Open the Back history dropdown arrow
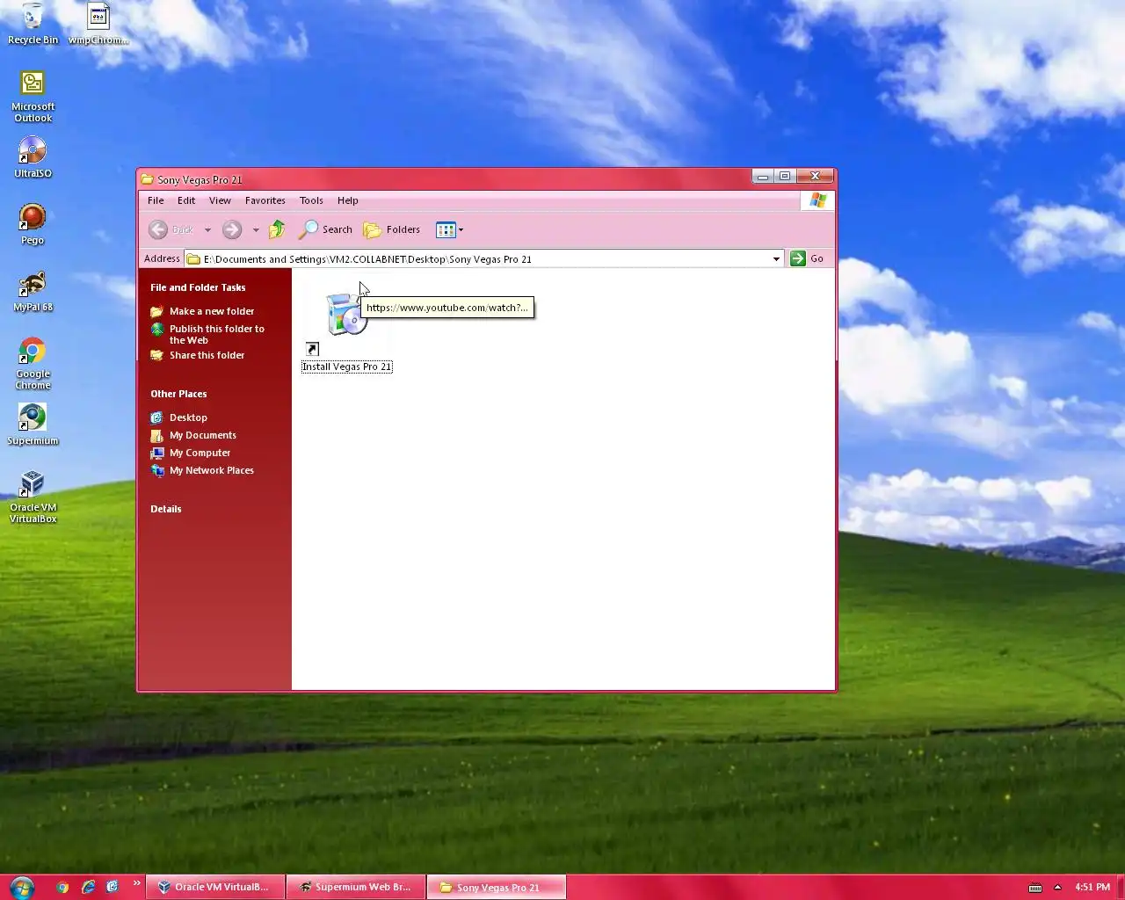This screenshot has width=1125, height=900. 207,230
